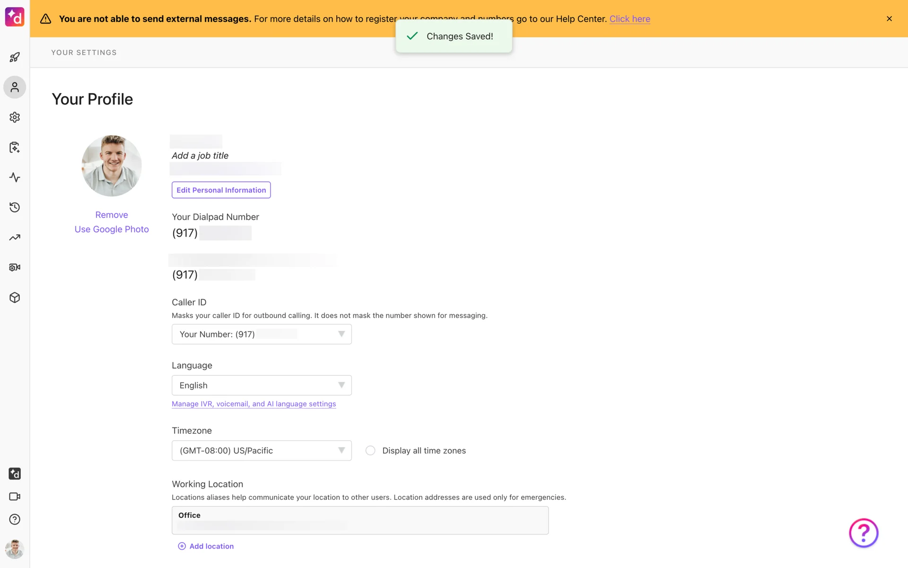Open the cube integrations icon
The height and width of the screenshot is (568, 908).
pos(15,298)
